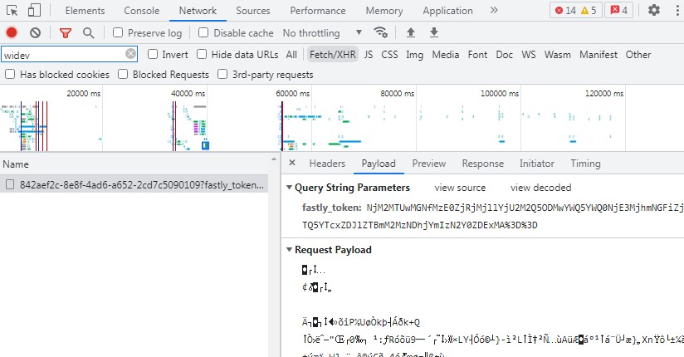Select the Network tab
Screen dimensions: 684x357
198,11
